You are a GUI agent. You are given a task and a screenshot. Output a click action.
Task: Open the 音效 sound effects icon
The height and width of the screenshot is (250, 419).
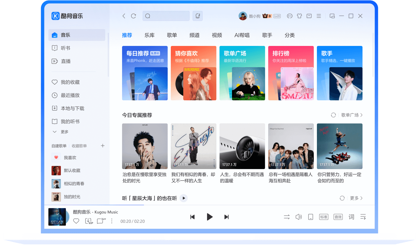(x=338, y=217)
